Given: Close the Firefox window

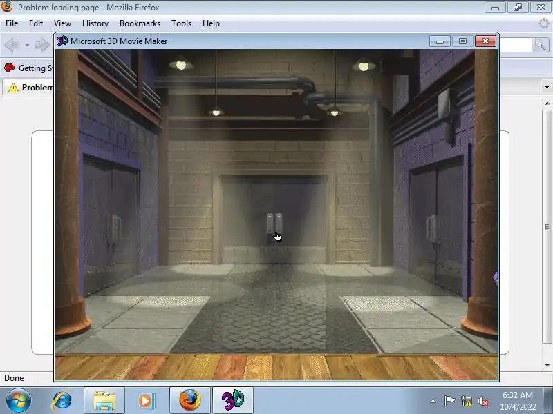Looking at the screenshot, I should [x=541, y=8].
